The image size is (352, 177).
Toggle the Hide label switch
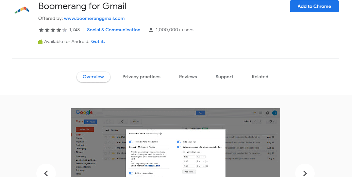[x=179, y=142]
